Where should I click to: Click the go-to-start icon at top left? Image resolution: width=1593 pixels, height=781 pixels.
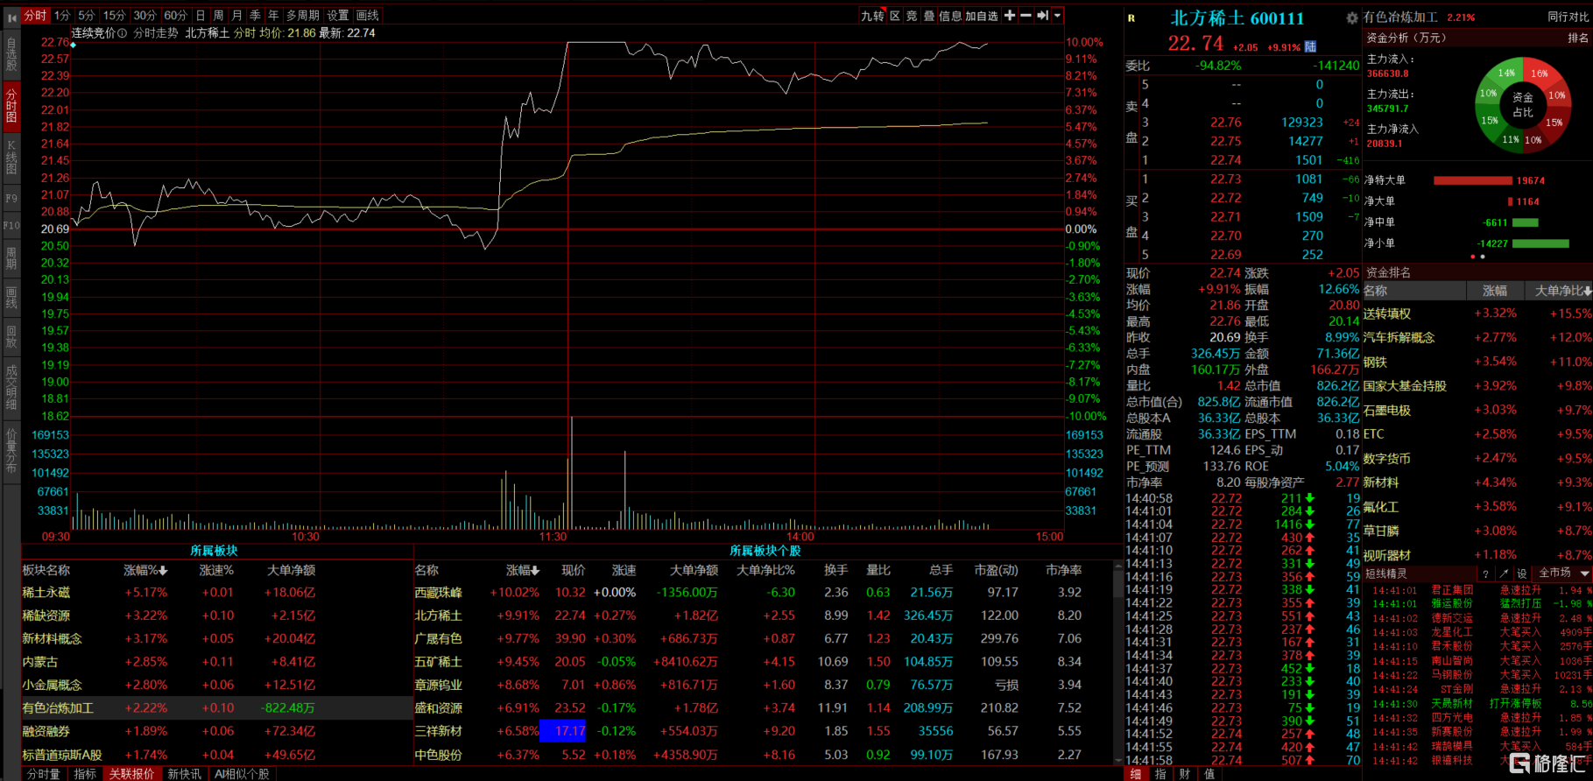pos(11,17)
